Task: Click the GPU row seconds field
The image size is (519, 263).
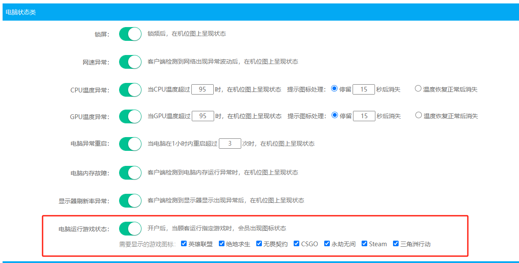Action: [364, 116]
